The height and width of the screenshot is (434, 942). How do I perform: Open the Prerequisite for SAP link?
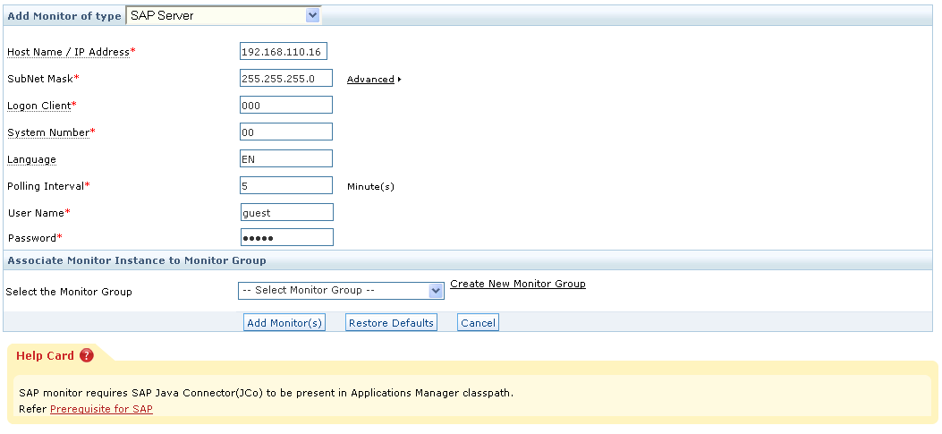pos(101,409)
